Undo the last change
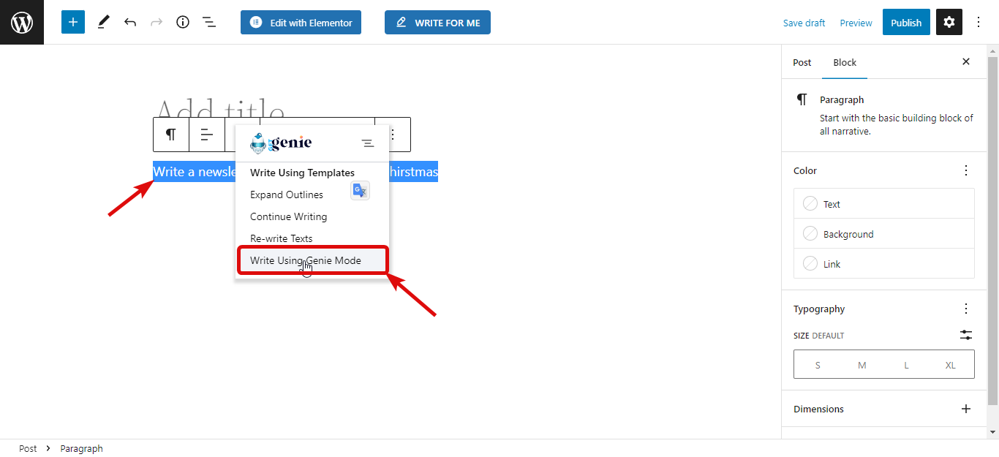Image resolution: width=999 pixels, height=457 pixels. click(x=130, y=22)
